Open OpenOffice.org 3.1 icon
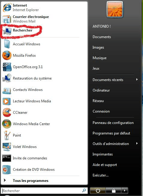The width and height of the screenshot is (143, 196). pos(7,67)
